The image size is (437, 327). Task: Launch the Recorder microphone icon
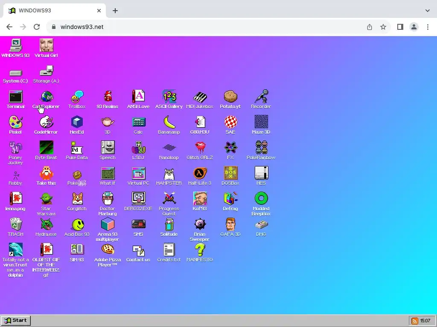(x=261, y=96)
